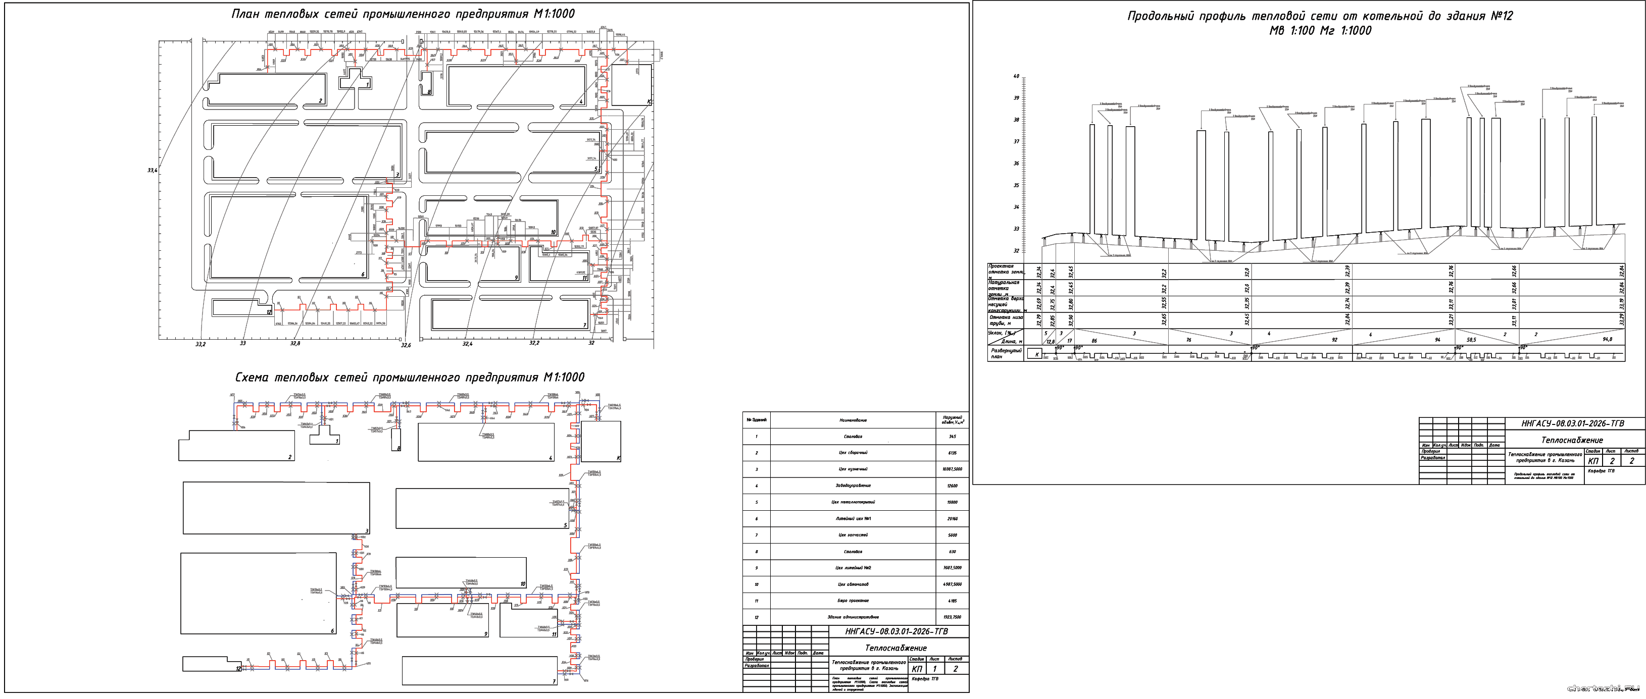
Task: Click contour label 33,4 on the plan
Action: (152, 171)
